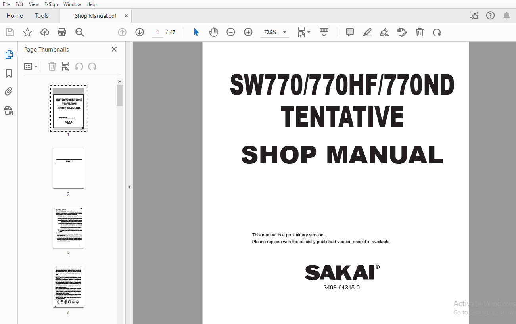
Task: Activate the Hand pan tool
Action: pyautogui.click(x=213, y=32)
